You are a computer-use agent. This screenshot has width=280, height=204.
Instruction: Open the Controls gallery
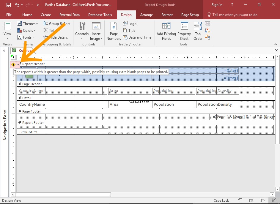(x=82, y=31)
